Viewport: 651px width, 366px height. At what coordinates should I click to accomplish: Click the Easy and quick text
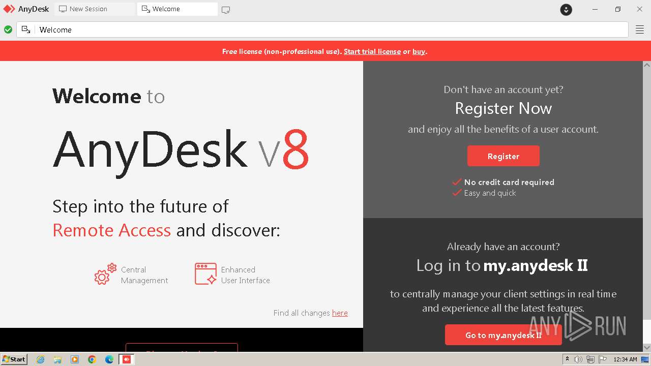490,193
